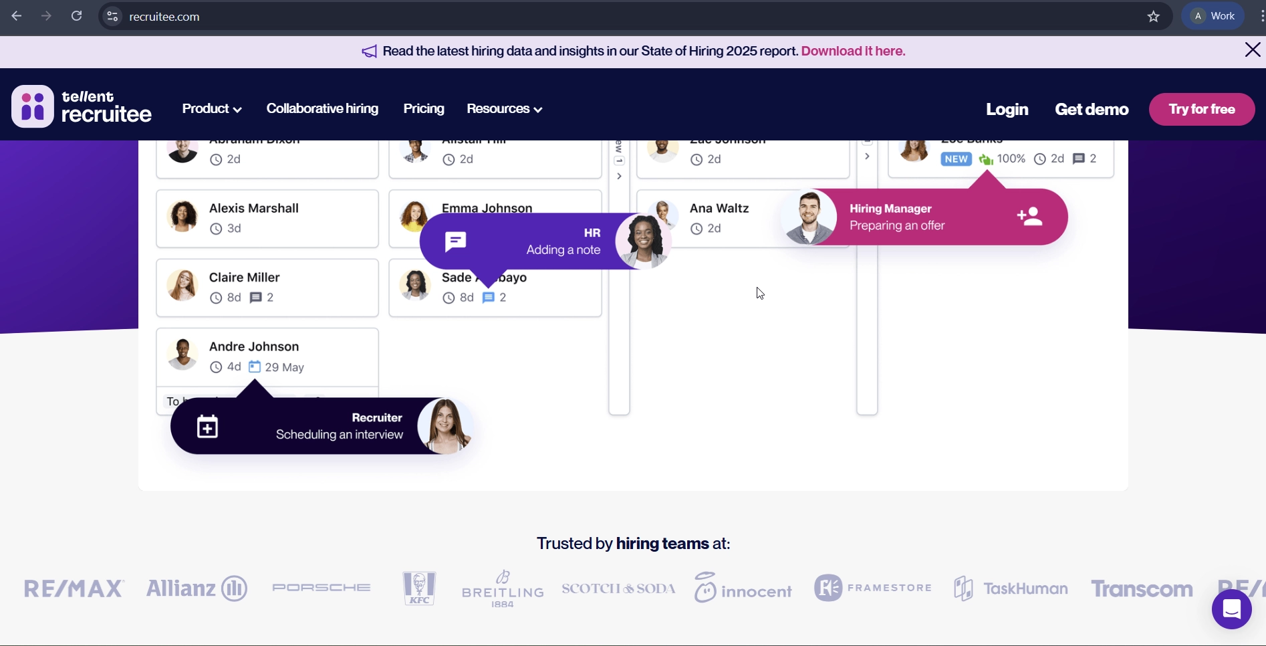Viewport: 1266px width, 646px height.
Task: Toggle the bookmark star in the address bar
Action: pos(1154,16)
